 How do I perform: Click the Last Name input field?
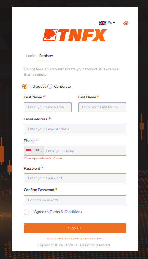click(x=102, y=107)
